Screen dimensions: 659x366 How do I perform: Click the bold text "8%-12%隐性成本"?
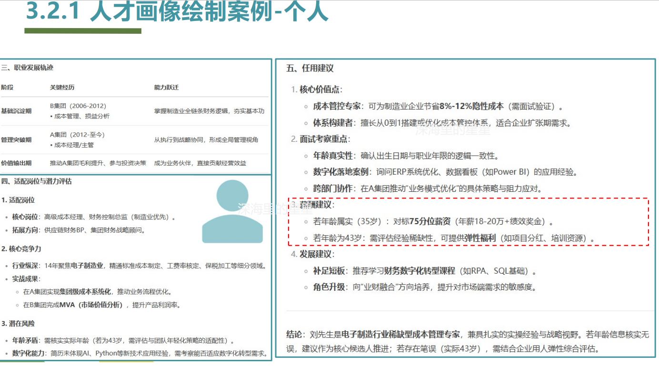pyautogui.click(x=471, y=107)
